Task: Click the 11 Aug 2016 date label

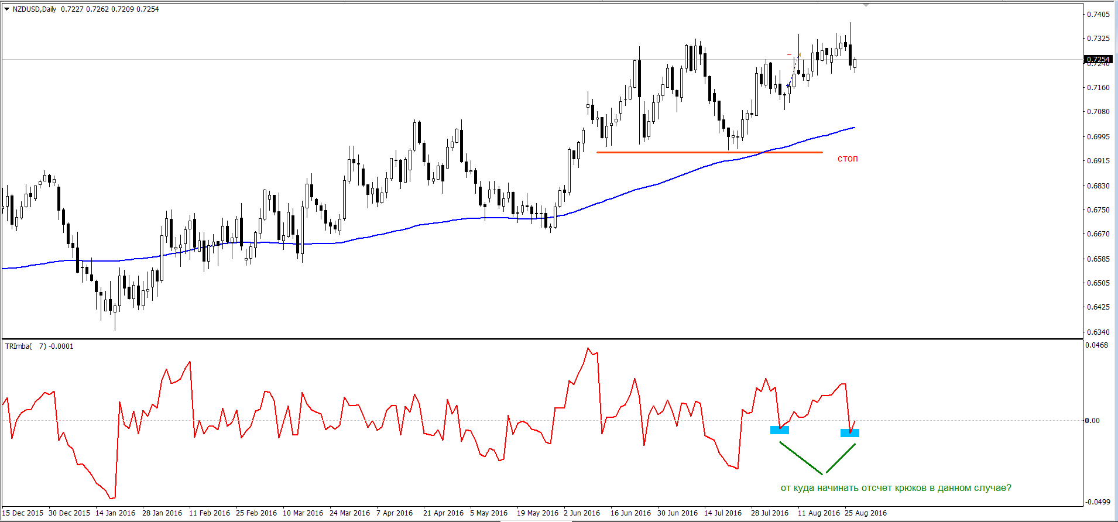Action: 819,513
